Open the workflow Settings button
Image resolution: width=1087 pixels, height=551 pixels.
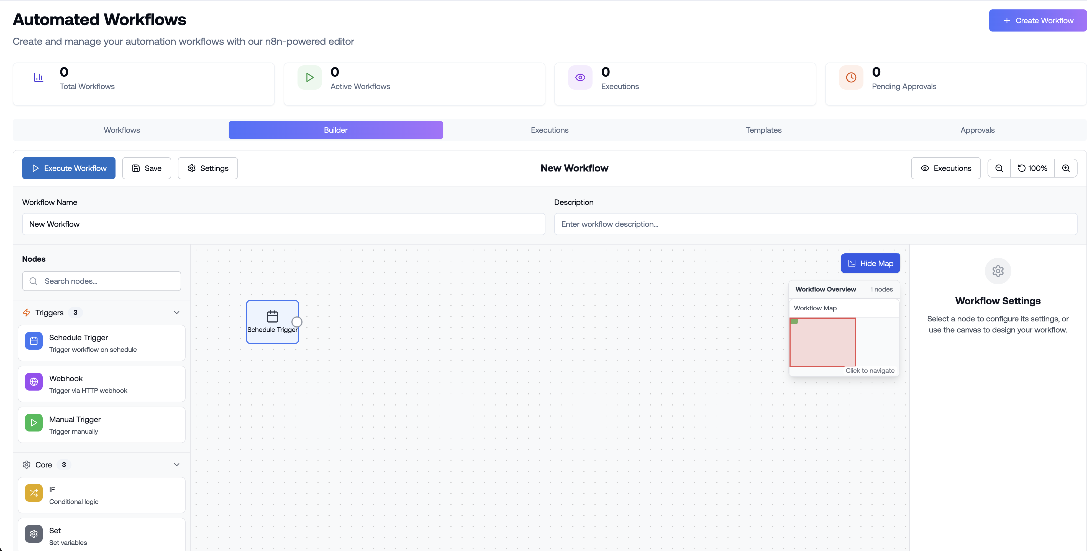click(207, 168)
